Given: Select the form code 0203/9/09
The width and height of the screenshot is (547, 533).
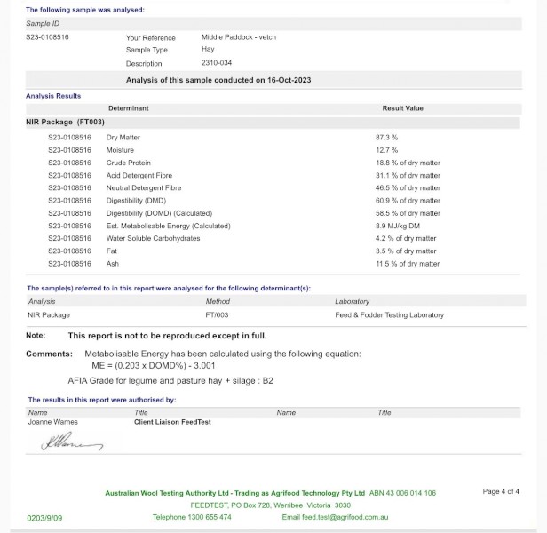Looking at the screenshot, I should tap(44, 518).
